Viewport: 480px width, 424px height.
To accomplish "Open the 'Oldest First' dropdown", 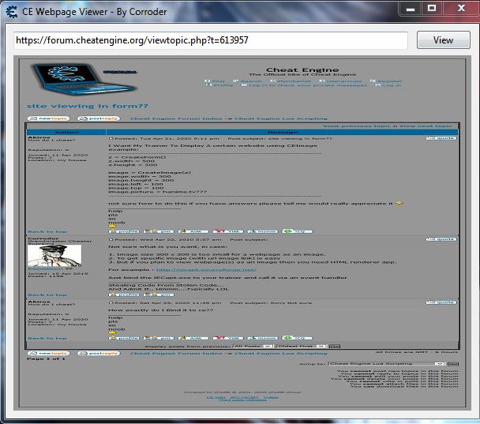I will coord(302,346).
